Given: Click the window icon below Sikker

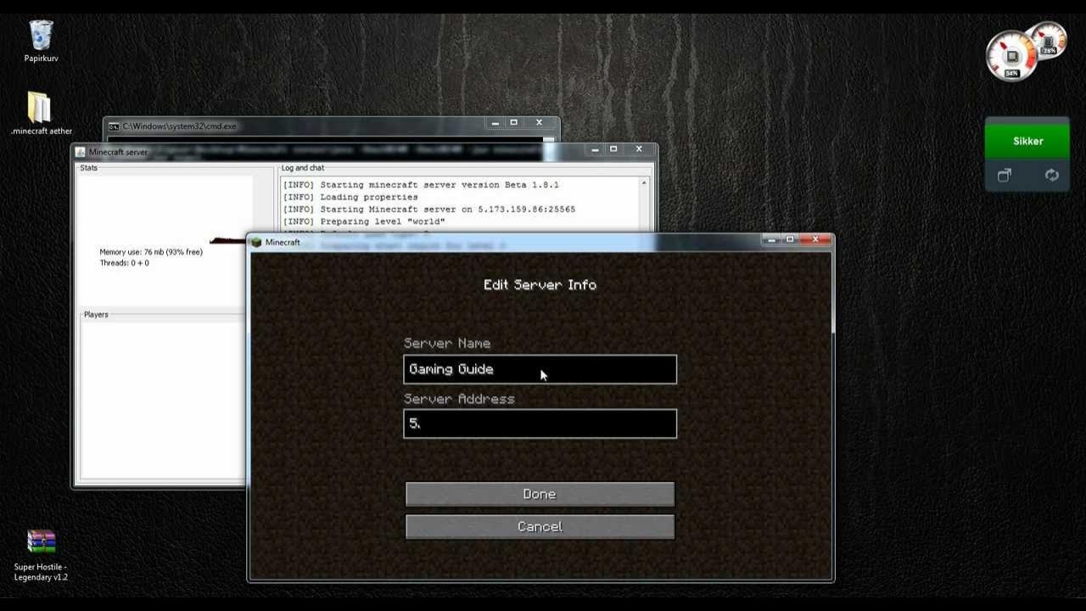Looking at the screenshot, I should pyautogui.click(x=1005, y=175).
